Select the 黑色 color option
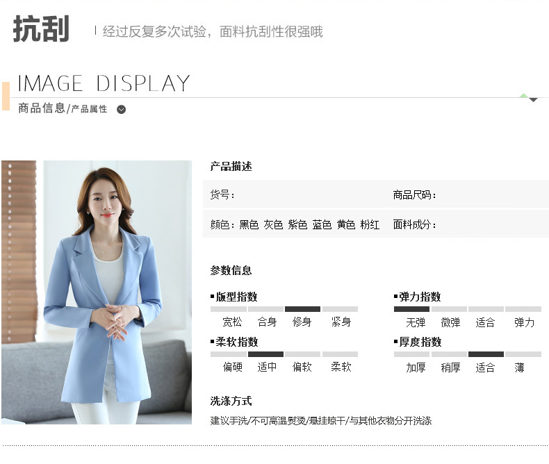Viewport: 549px width, 464px height. [249, 224]
